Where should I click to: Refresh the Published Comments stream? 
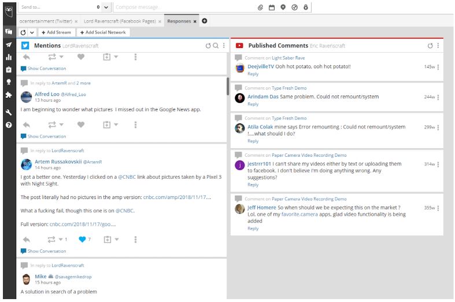coord(430,46)
